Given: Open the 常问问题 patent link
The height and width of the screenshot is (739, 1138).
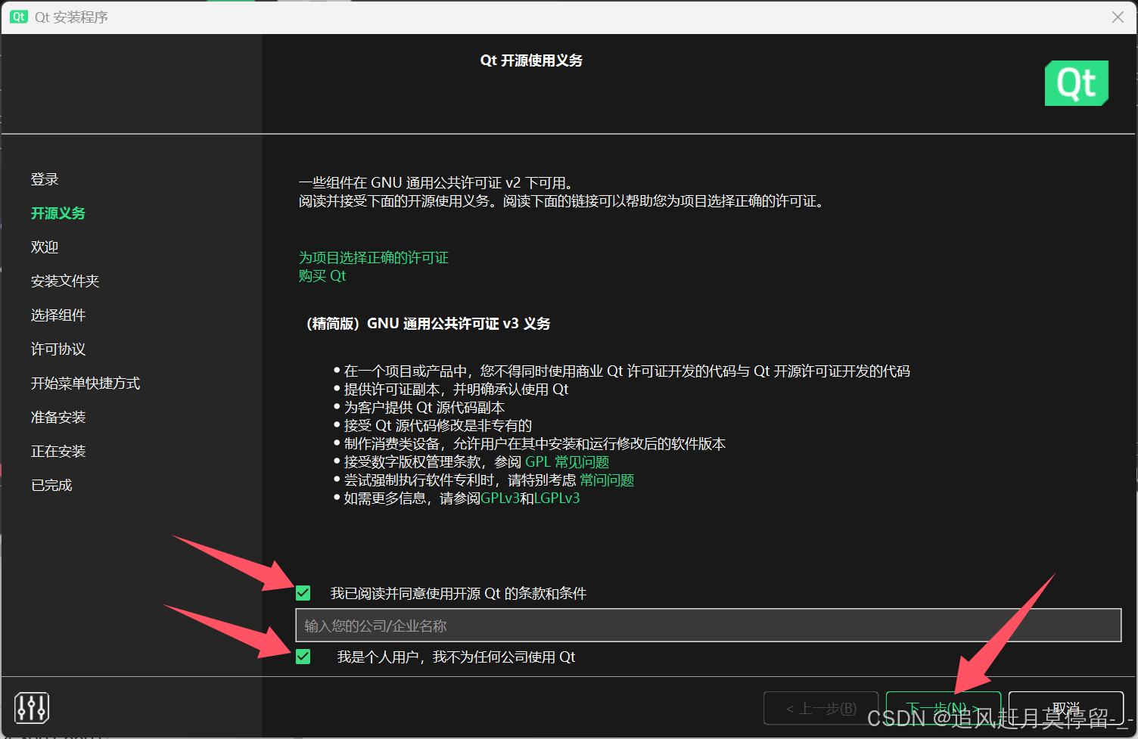Looking at the screenshot, I should tap(607, 480).
